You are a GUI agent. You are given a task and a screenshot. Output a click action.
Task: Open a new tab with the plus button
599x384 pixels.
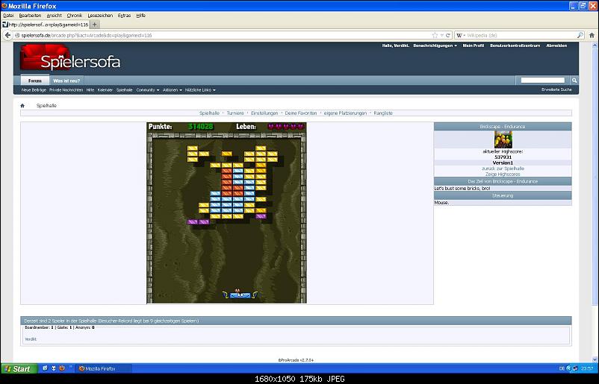click(94, 25)
